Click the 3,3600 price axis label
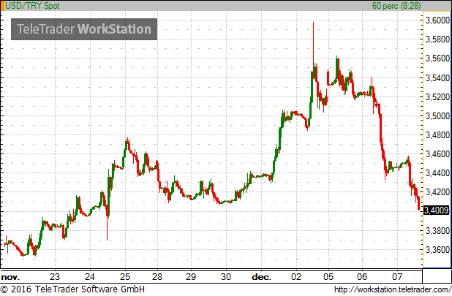The image size is (452, 296). tap(437, 250)
